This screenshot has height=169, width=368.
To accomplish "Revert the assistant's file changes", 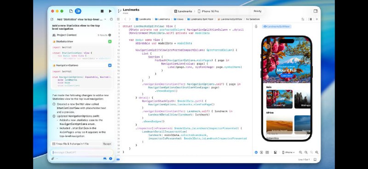I will coord(107,144).
